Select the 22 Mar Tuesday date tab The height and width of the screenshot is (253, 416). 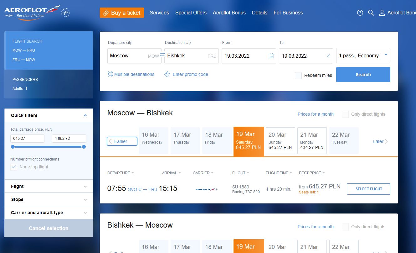click(x=344, y=140)
